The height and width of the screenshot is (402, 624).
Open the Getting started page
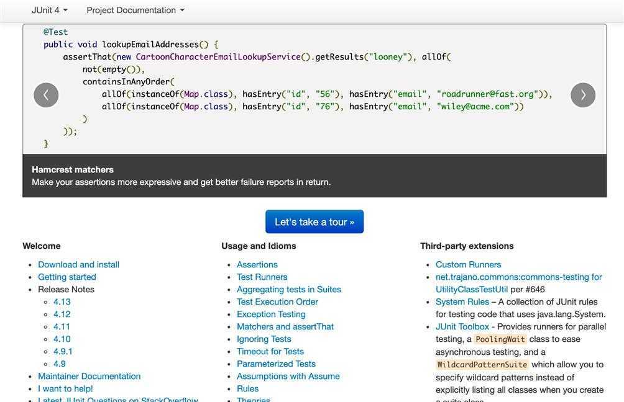(67, 277)
